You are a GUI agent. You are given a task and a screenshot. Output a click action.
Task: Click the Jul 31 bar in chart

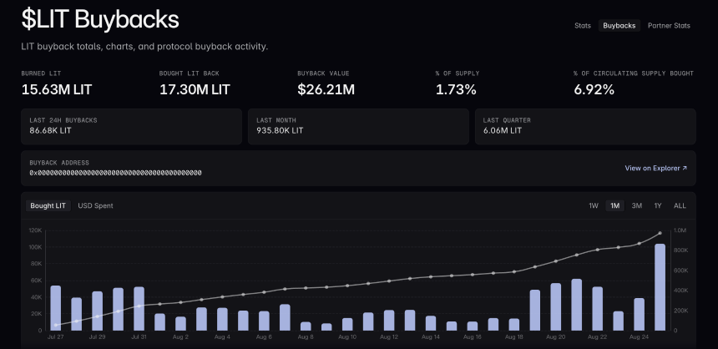(x=139, y=309)
